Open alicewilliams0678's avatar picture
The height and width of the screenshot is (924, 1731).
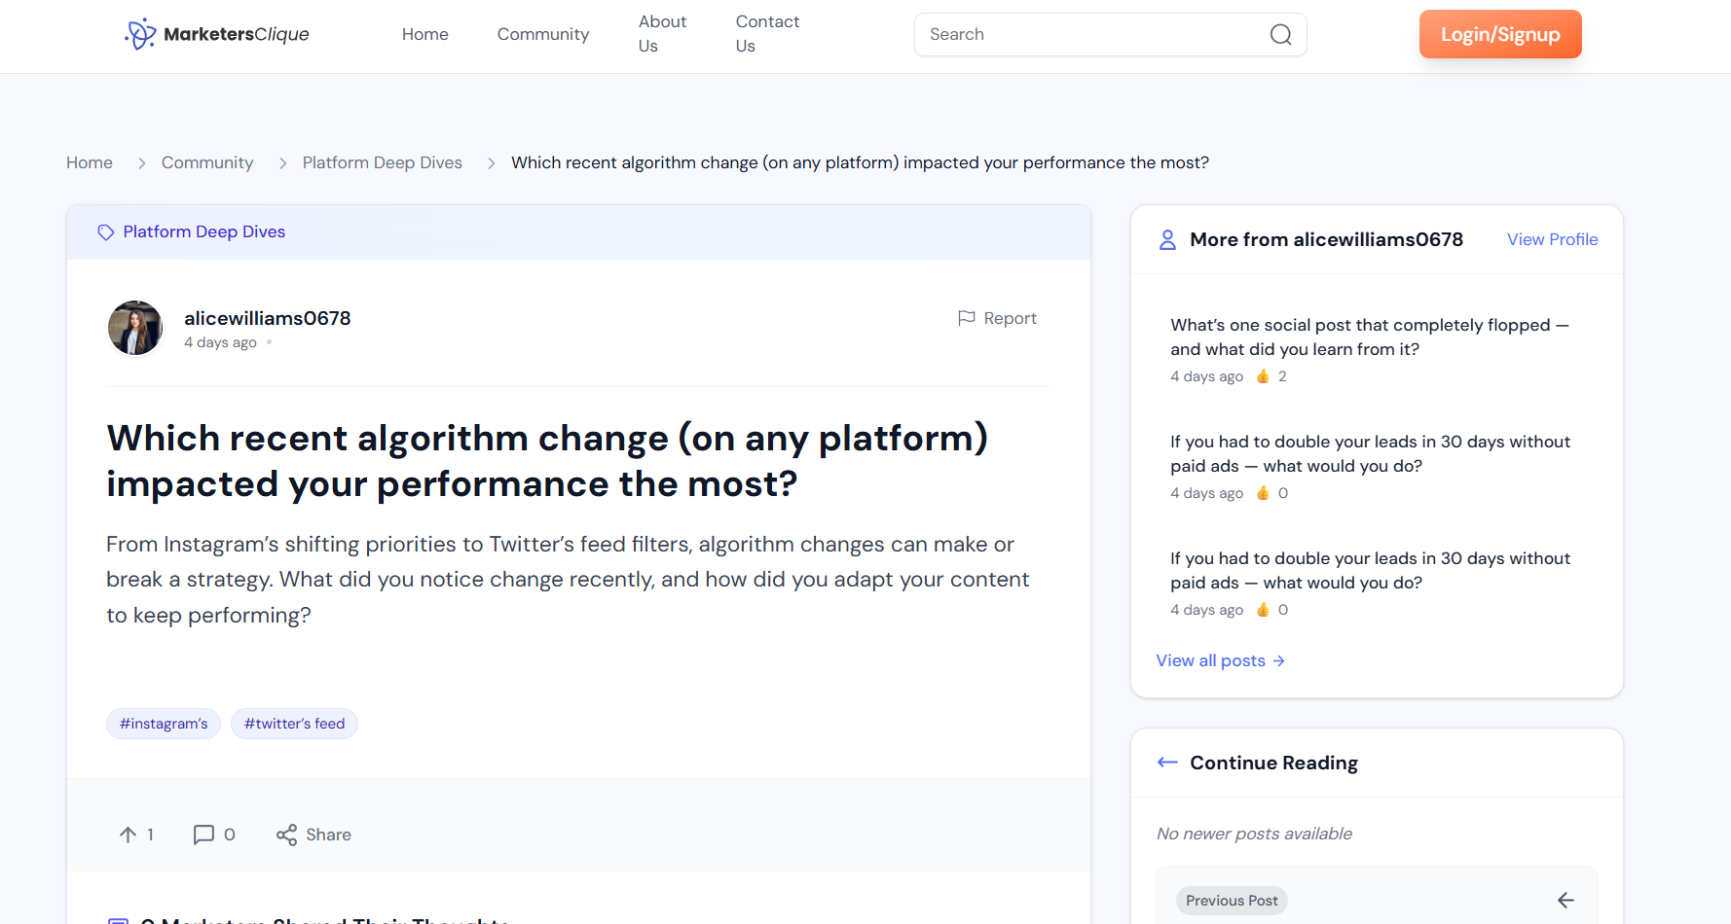[135, 329]
